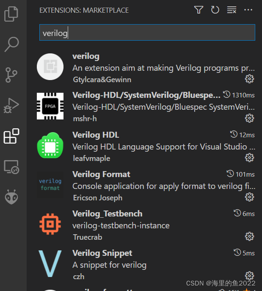Open manage gear for Verilog_Testbench

pos(249,236)
